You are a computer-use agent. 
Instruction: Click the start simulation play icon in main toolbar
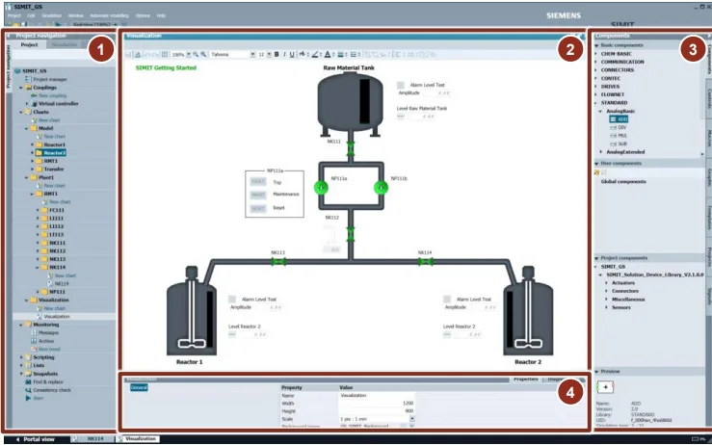tap(58, 24)
